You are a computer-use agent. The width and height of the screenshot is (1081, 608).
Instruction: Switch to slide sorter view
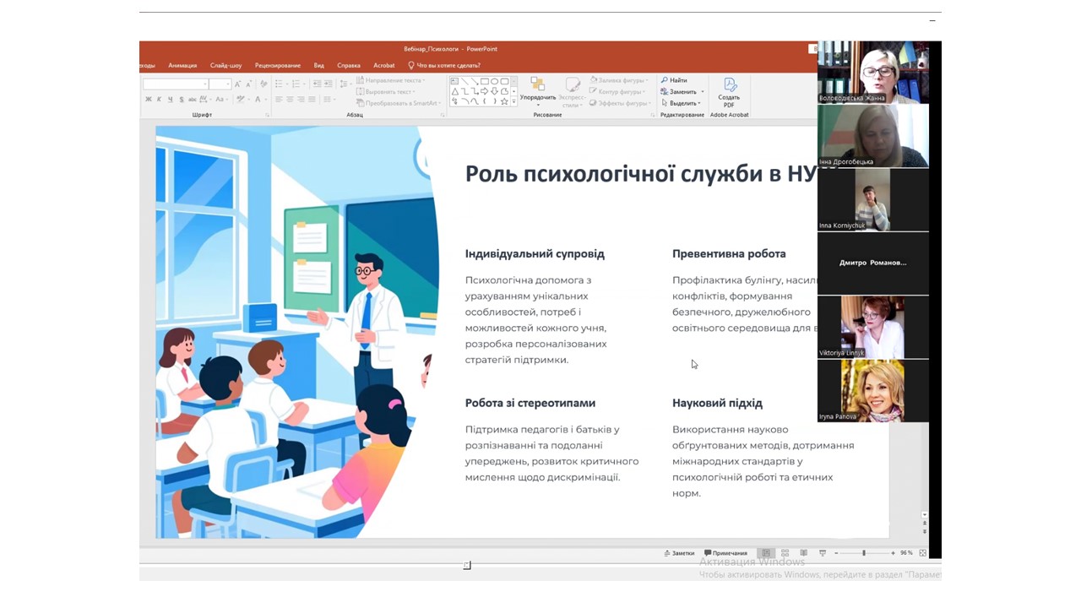[x=785, y=553]
